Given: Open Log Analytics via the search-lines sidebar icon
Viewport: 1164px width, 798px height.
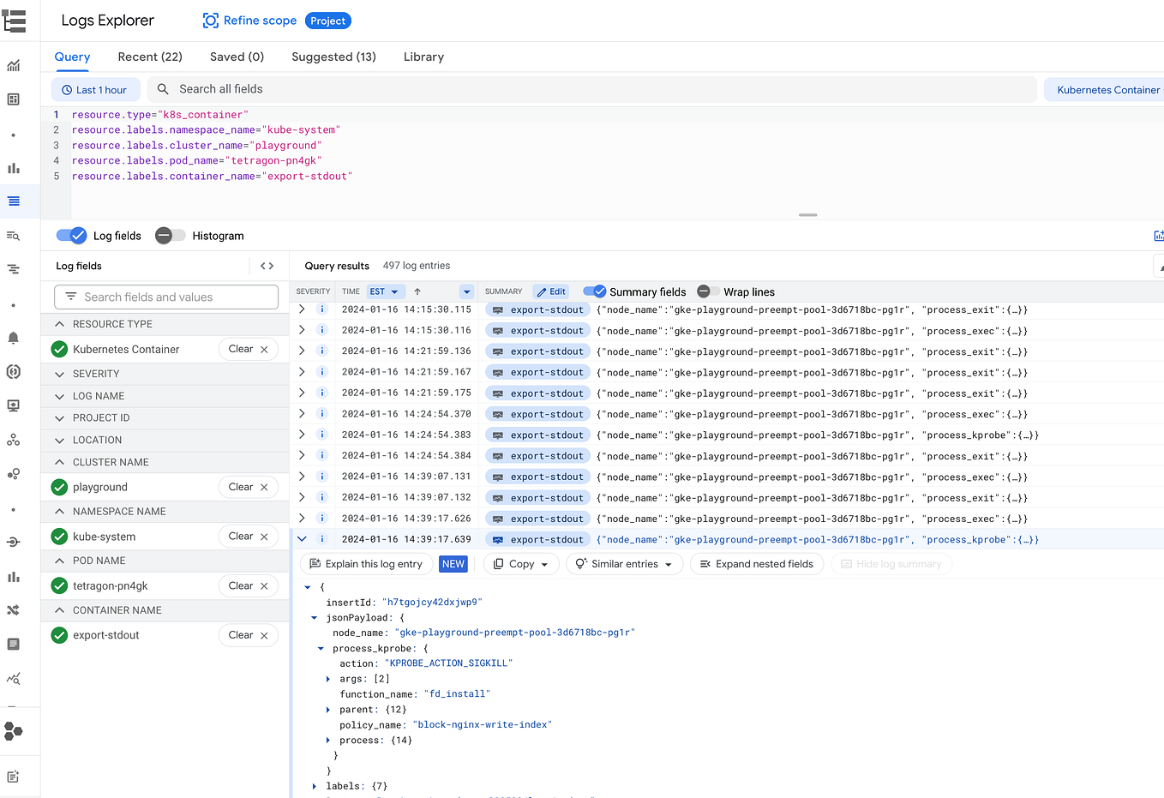Looking at the screenshot, I should point(15,235).
